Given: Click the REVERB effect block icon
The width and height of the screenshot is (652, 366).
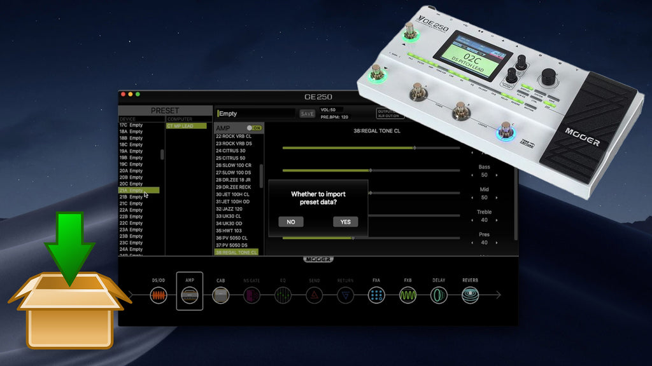Looking at the screenshot, I should coord(469,295).
